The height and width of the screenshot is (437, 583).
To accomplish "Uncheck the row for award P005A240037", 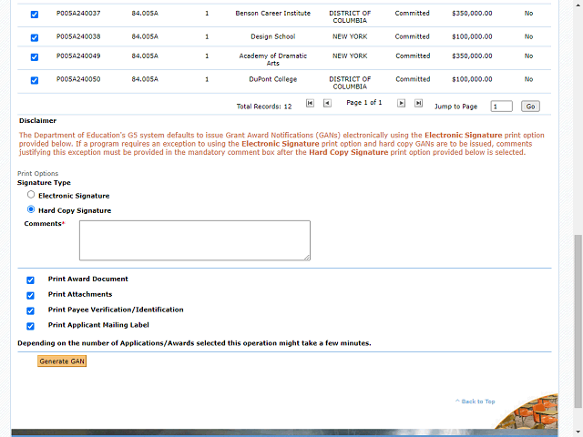I will coord(35,15).
